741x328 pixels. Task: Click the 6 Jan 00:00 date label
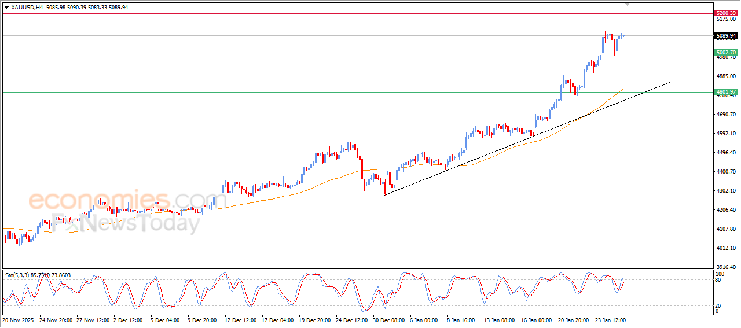[424, 320]
